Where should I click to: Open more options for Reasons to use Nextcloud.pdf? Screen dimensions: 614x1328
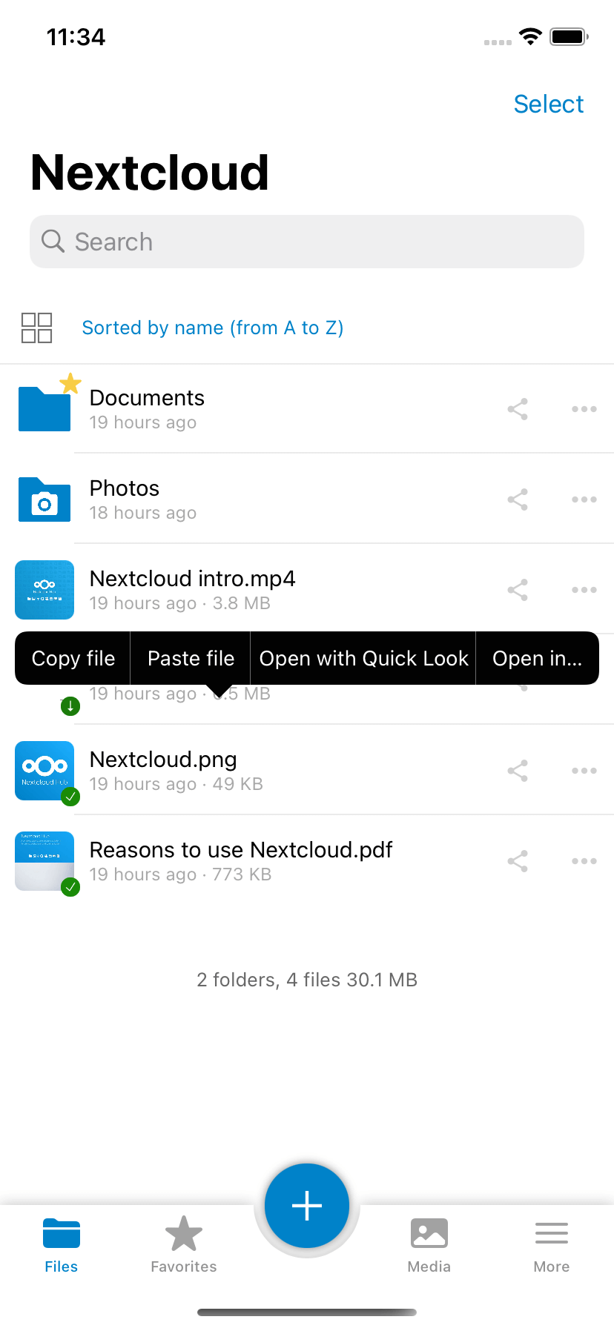click(584, 861)
